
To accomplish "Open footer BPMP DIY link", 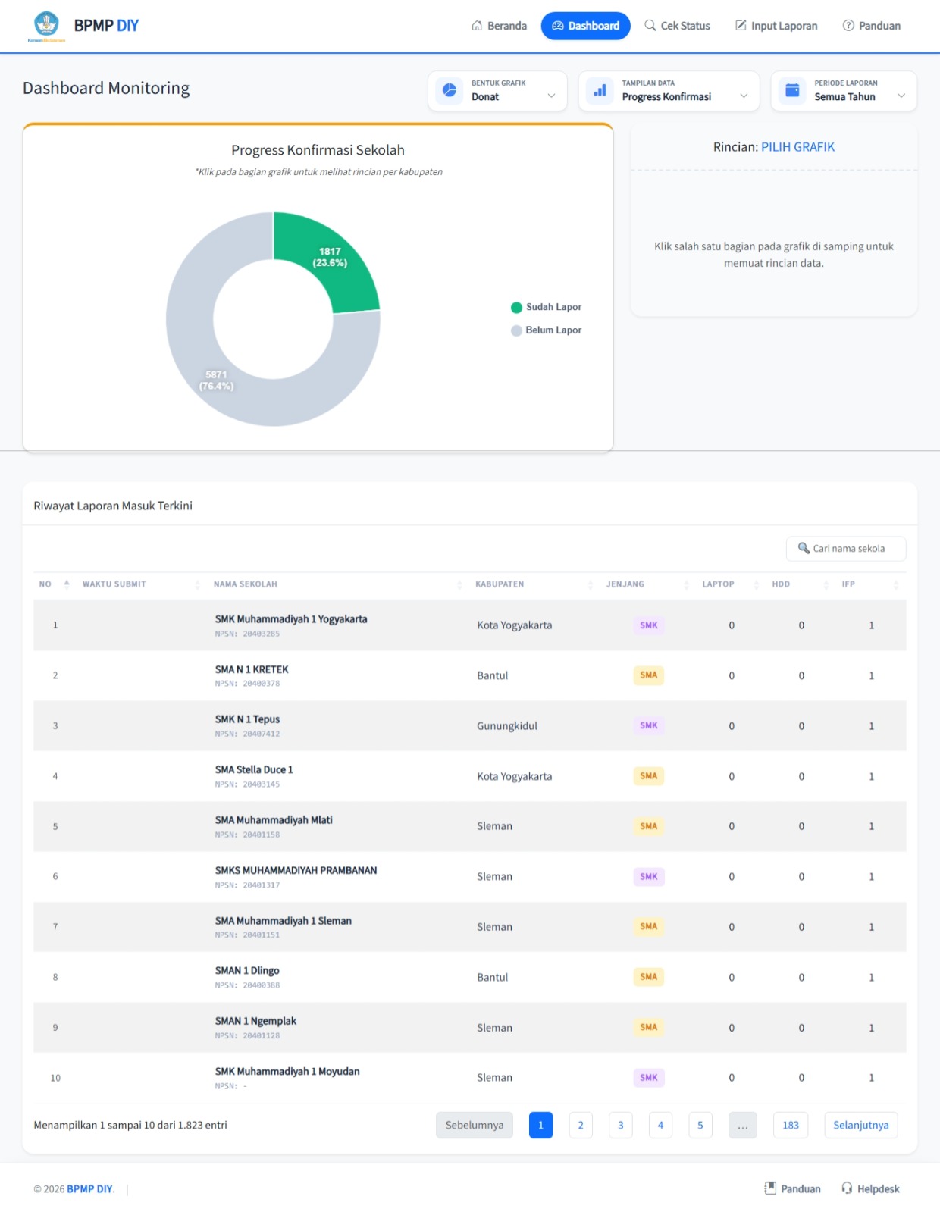I will tap(90, 1188).
